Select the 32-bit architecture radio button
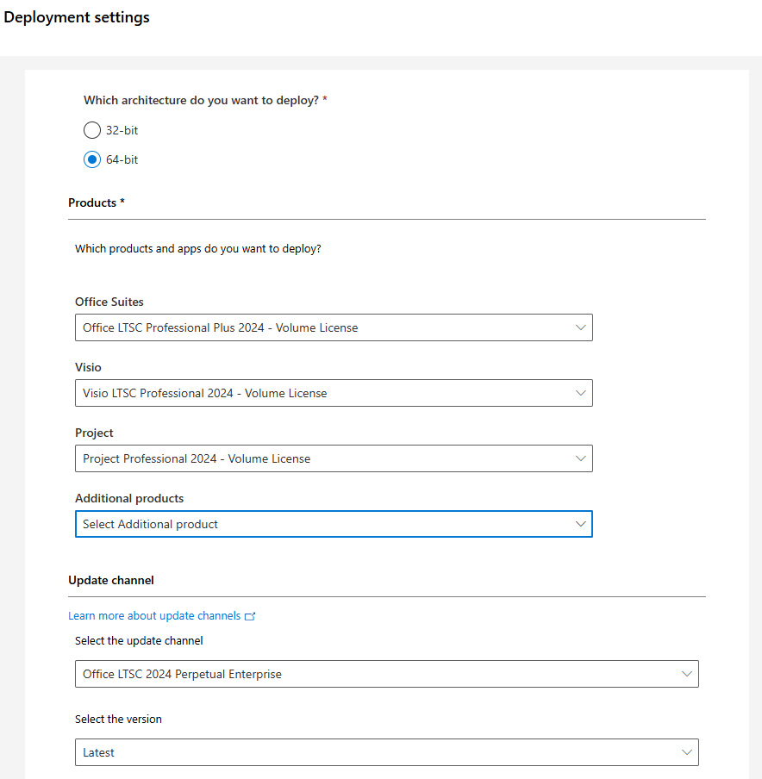 92,130
